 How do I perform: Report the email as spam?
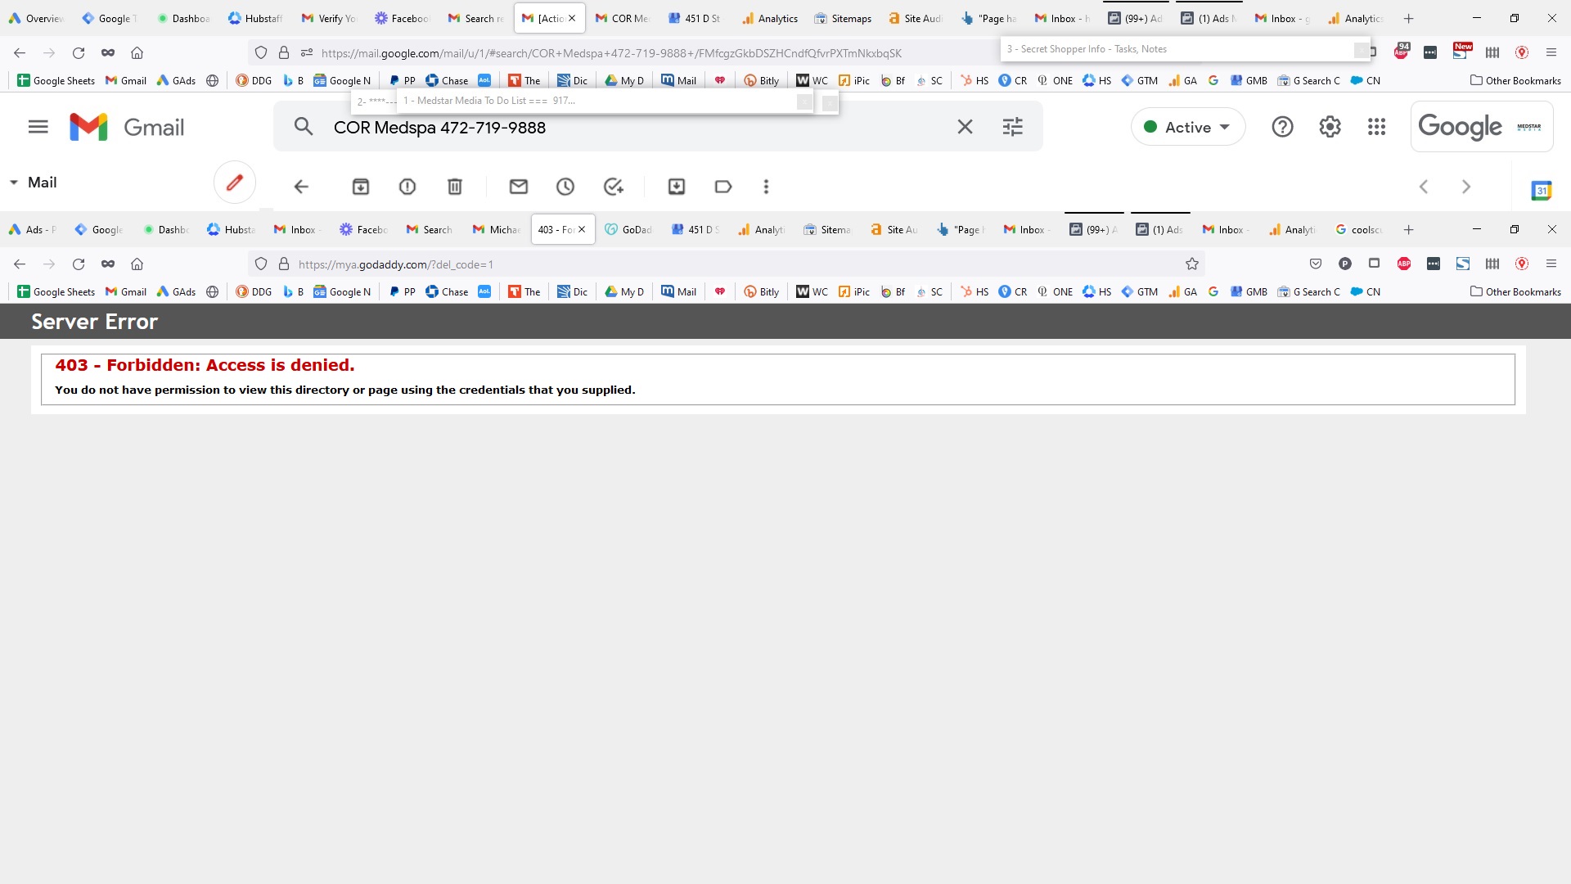pos(407,187)
